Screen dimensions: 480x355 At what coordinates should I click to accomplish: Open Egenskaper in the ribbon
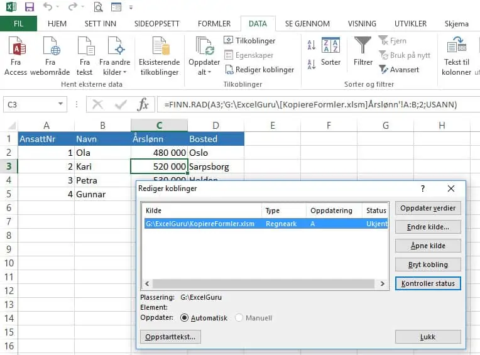click(x=249, y=55)
